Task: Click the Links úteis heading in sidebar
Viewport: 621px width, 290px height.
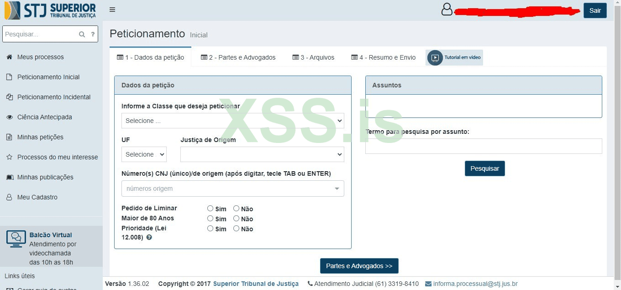Action: 20,276
